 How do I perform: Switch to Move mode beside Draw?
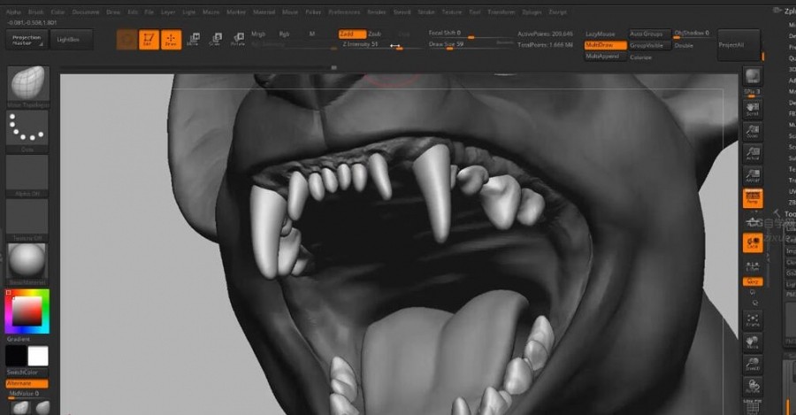coord(193,40)
